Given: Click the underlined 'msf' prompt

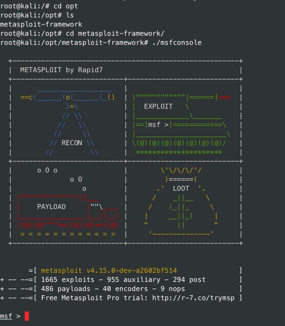Looking at the screenshot, I should pos(6,316).
